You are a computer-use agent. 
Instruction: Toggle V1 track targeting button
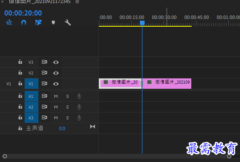point(32,84)
